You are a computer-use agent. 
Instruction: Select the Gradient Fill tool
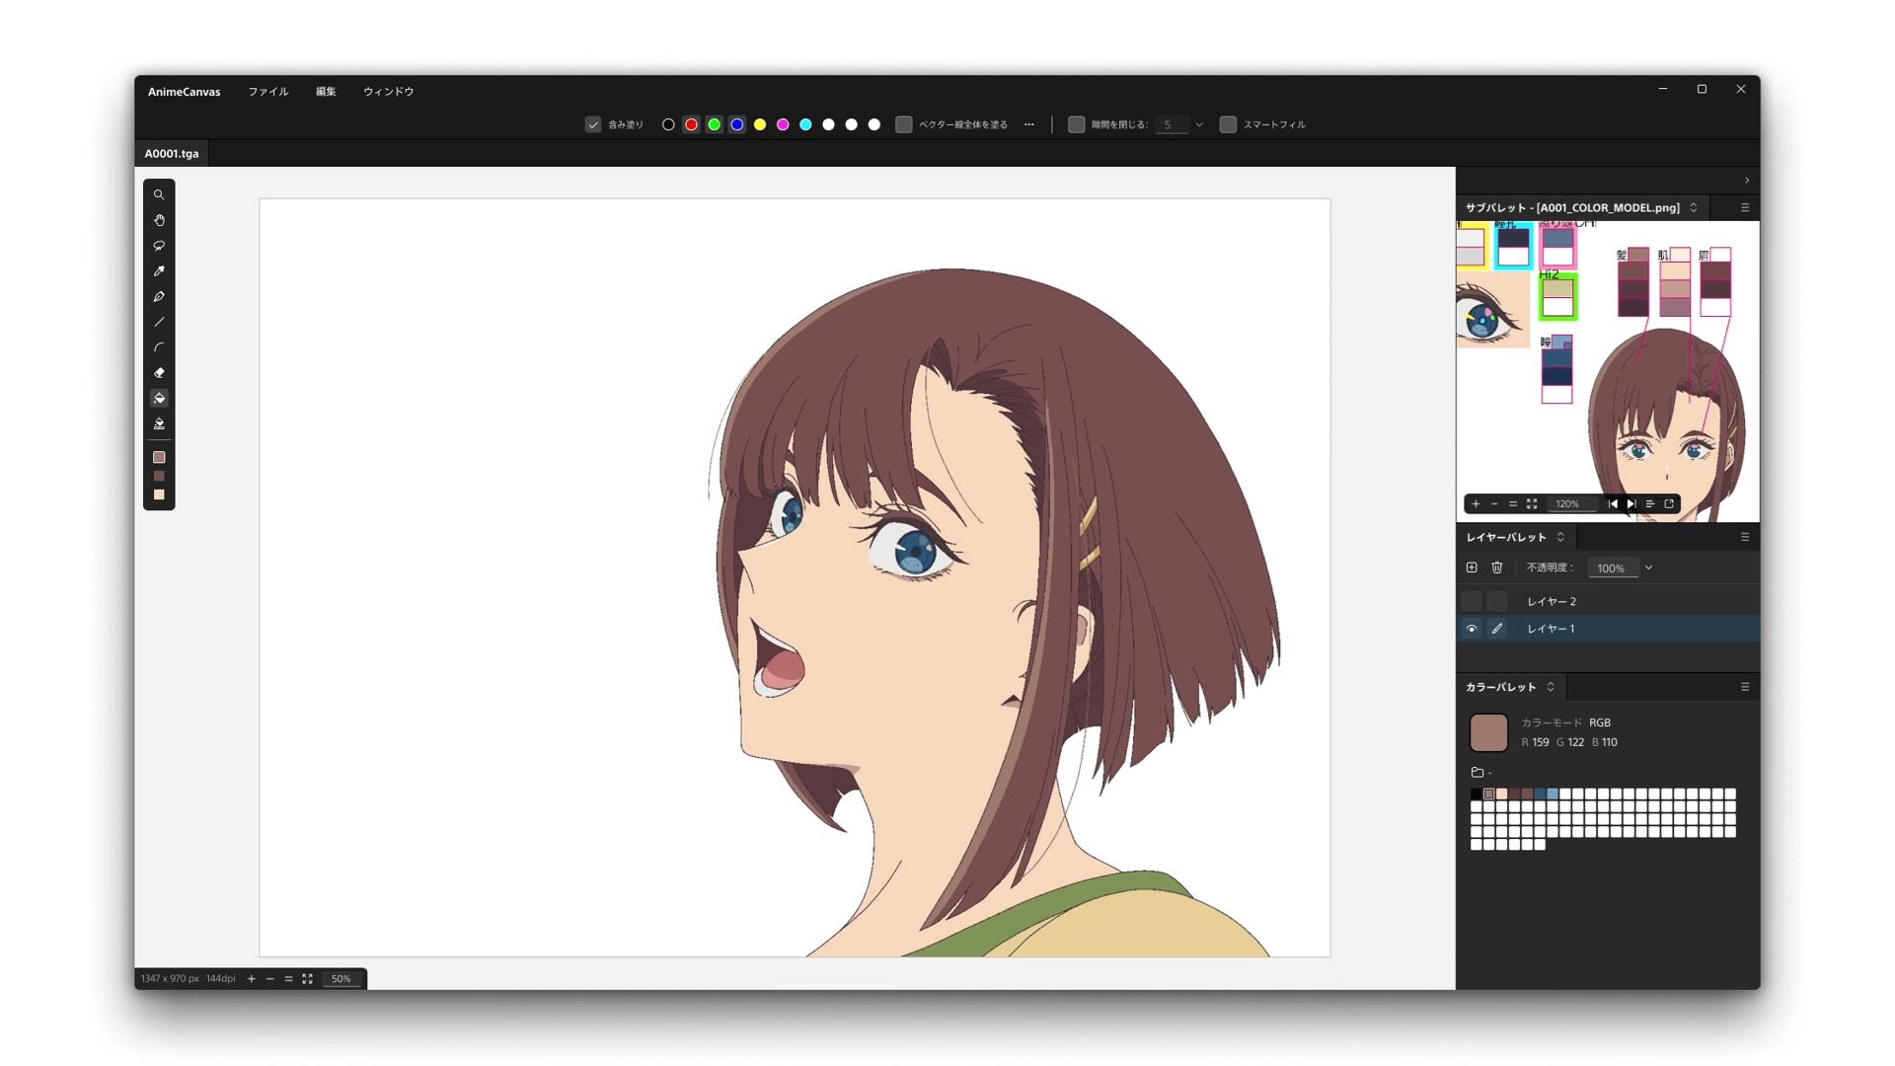click(x=159, y=423)
